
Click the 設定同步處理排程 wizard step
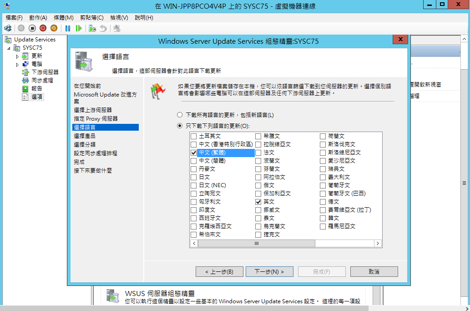pos(95,153)
